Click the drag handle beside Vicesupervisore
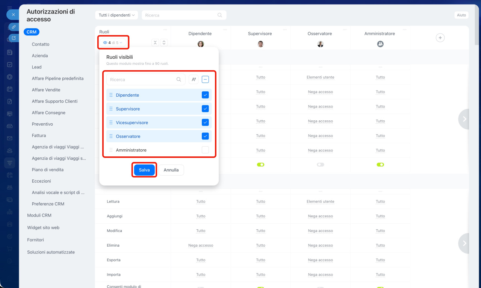 click(111, 123)
